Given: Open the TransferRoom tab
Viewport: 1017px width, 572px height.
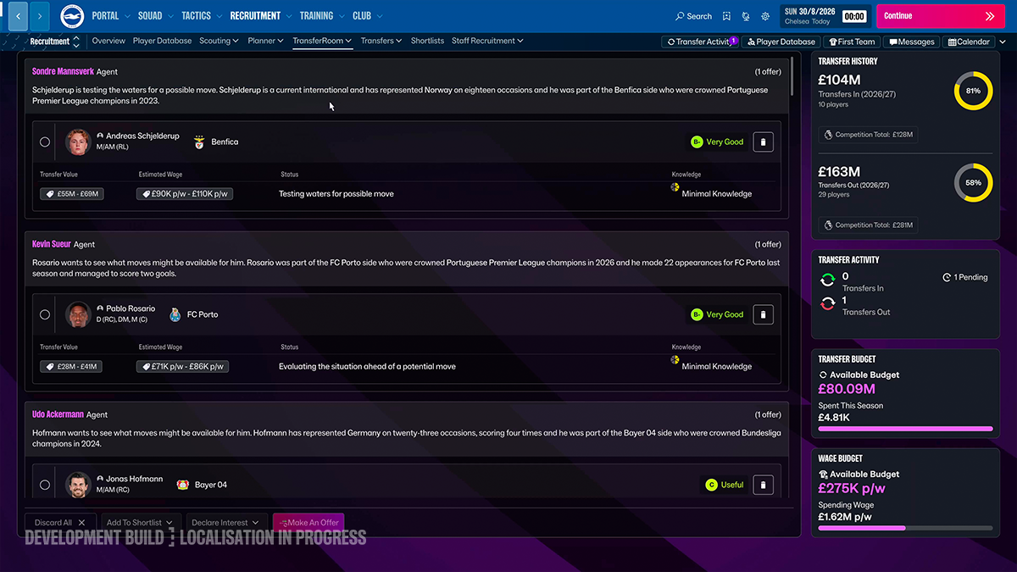Looking at the screenshot, I should [322, 41].
